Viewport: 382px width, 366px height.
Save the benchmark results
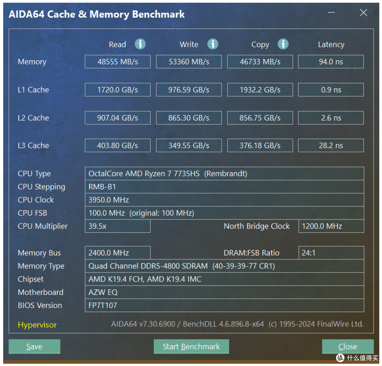[x=34, y=346]
